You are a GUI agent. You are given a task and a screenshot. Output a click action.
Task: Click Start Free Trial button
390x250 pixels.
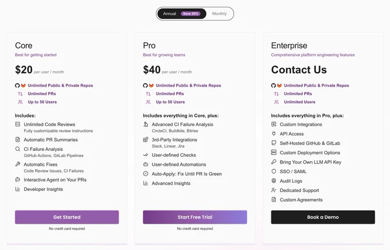click(x=195, y=217)
